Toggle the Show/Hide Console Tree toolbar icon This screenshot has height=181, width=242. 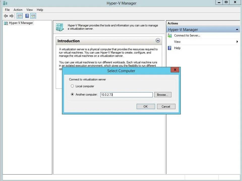[x=20, y=16]
